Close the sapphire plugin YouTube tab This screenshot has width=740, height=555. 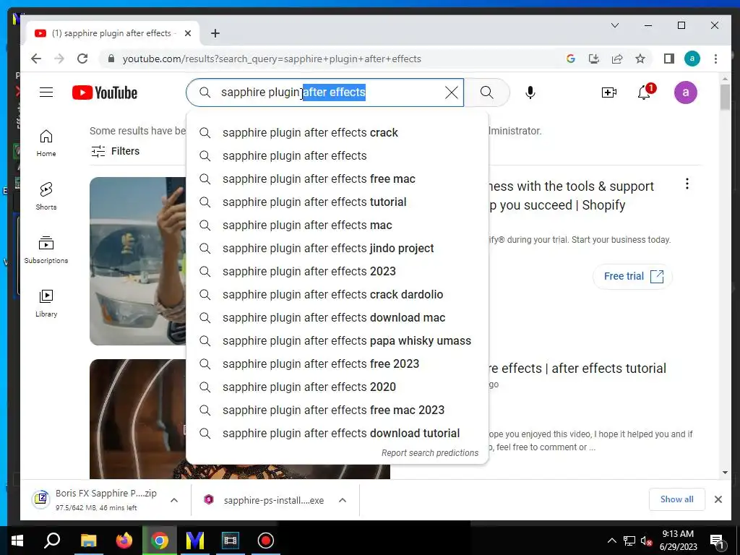[x=188, y=33]
